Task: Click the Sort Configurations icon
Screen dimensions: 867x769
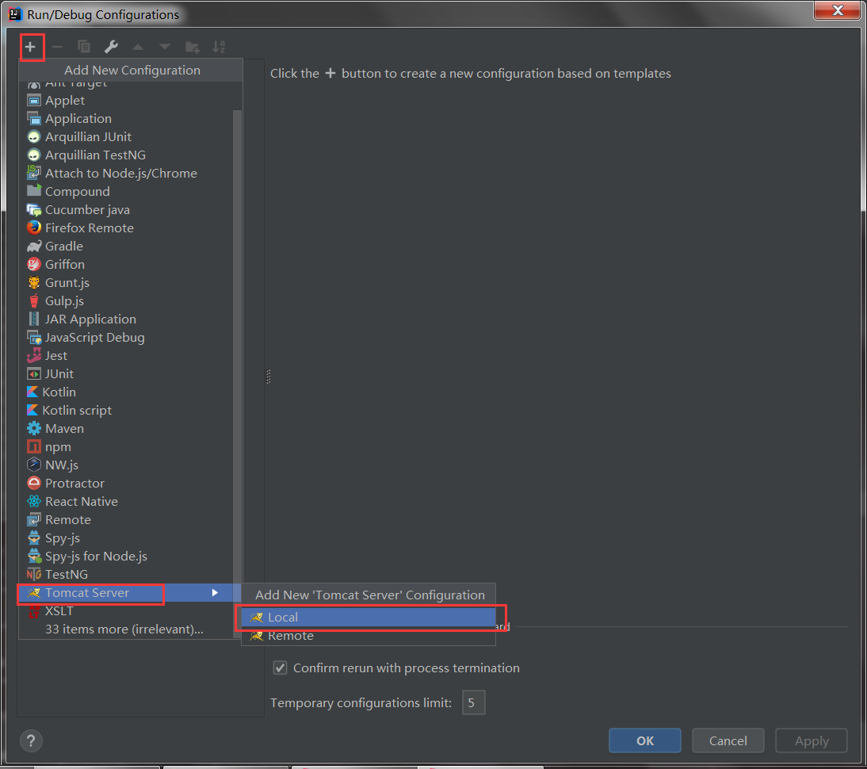Action: [x=219, y=47]
